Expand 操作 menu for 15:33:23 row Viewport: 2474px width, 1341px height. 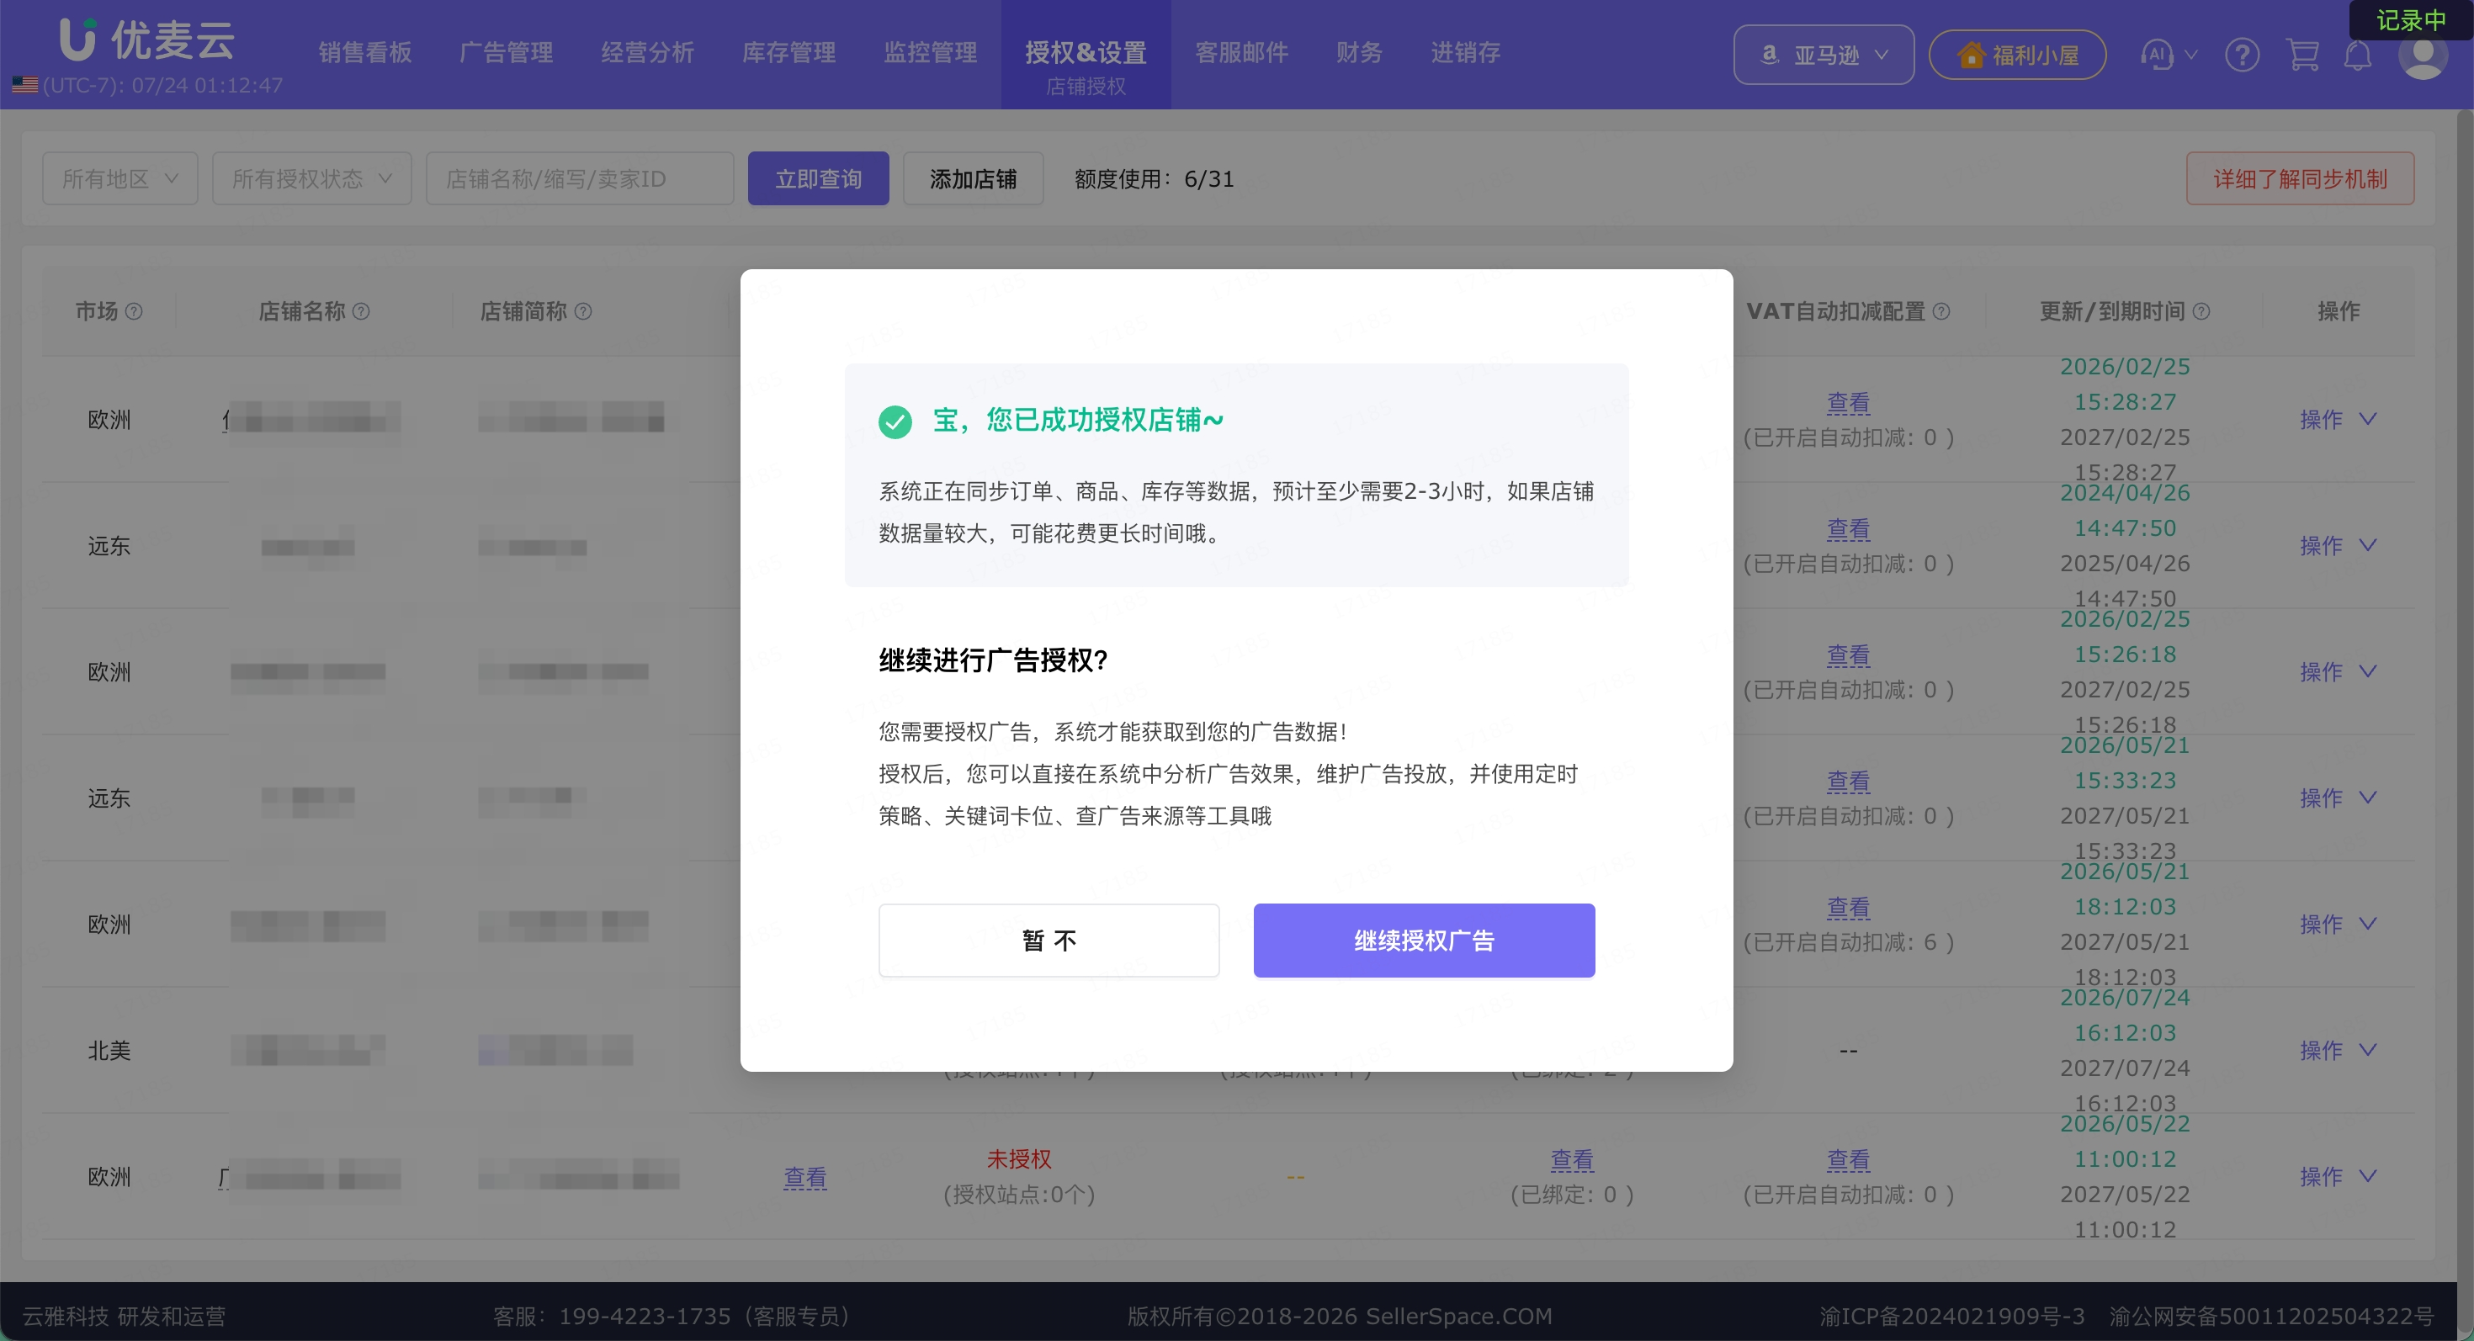coord(2338,798)
